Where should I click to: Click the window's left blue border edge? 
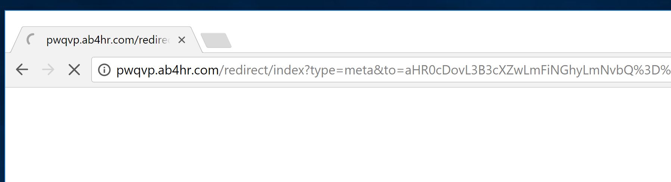point(5,112)
